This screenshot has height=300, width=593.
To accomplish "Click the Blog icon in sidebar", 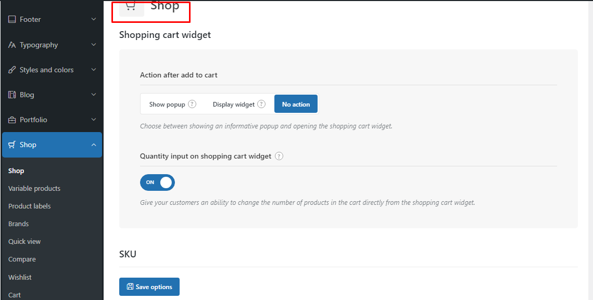I will [x=12, y=95].
